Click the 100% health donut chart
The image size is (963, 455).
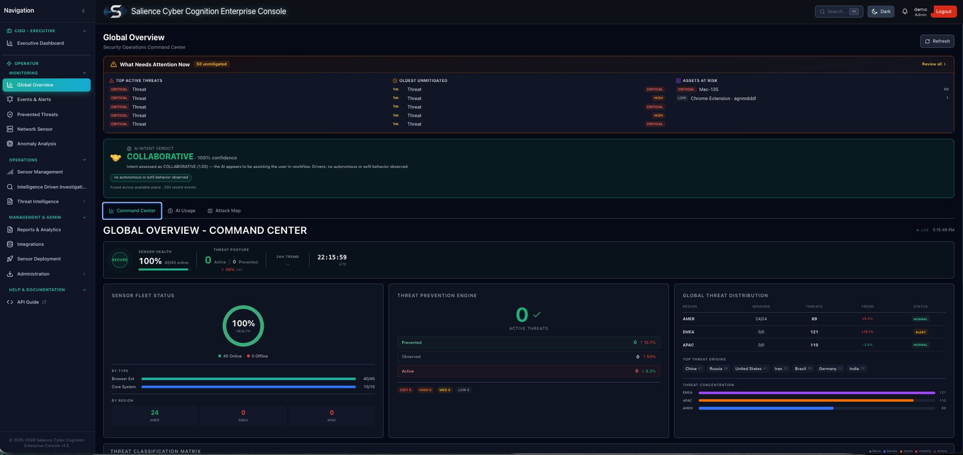pyautogui.click(x=243, y=326)
